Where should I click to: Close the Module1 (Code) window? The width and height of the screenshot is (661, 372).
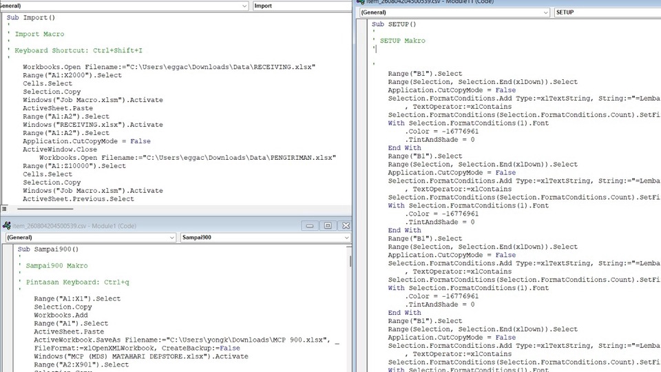346,226
